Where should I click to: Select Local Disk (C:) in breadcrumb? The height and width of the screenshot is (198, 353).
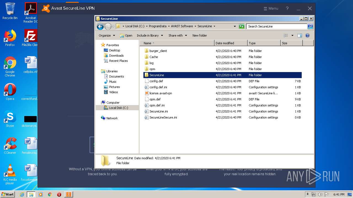coord(135,26)
